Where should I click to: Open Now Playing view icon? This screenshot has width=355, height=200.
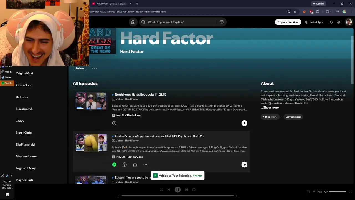point(308,192)
